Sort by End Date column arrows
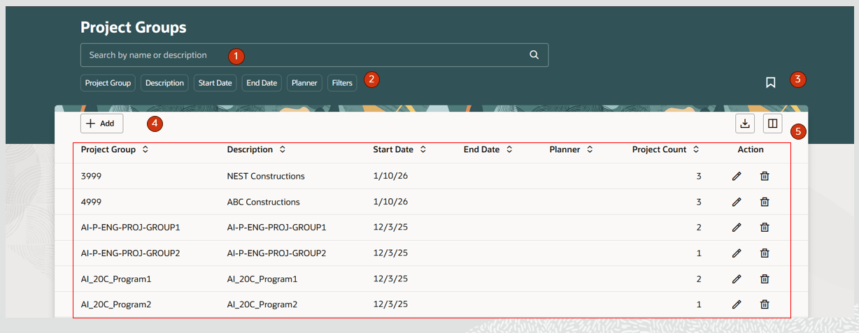This screenshot has height=333, width=859. coord(509,149)
